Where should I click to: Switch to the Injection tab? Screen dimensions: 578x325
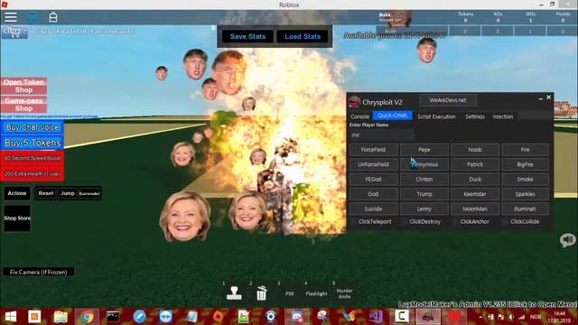pos(503,116)
